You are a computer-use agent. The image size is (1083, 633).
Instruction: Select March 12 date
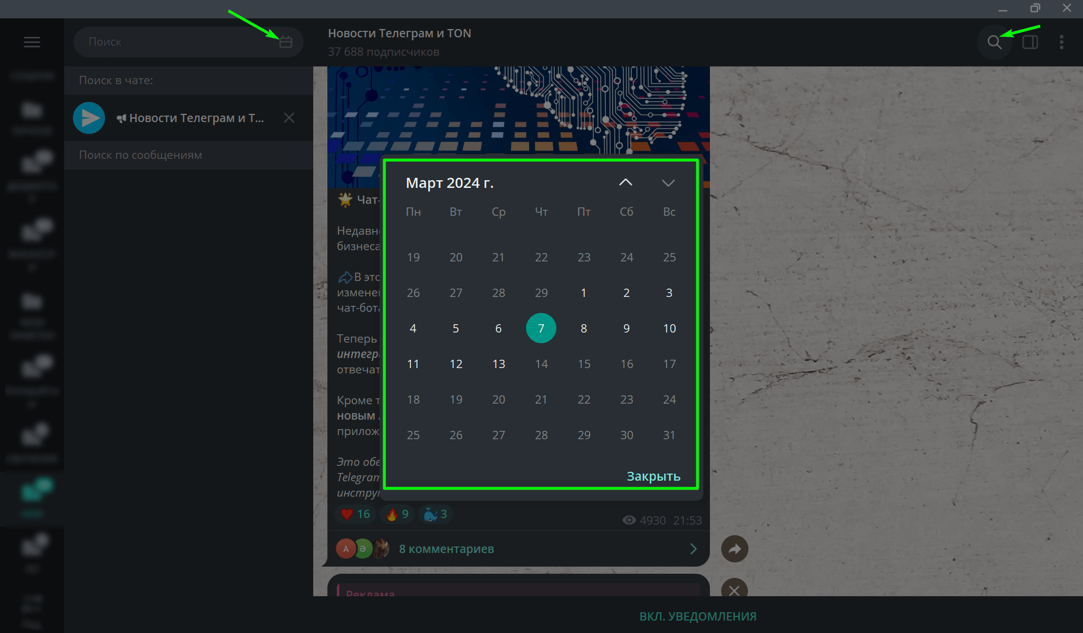(456, 364)
